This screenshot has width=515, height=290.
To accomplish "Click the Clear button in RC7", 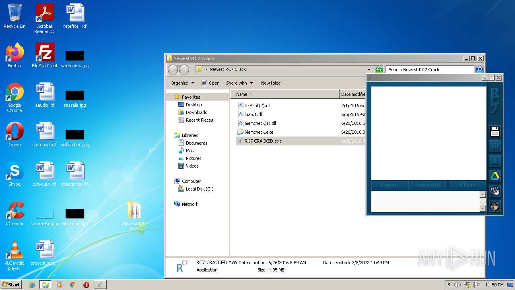I will click(467, 185).
